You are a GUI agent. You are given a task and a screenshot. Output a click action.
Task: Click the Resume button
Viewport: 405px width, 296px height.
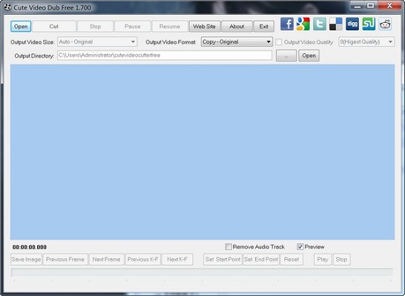(170, 27)
